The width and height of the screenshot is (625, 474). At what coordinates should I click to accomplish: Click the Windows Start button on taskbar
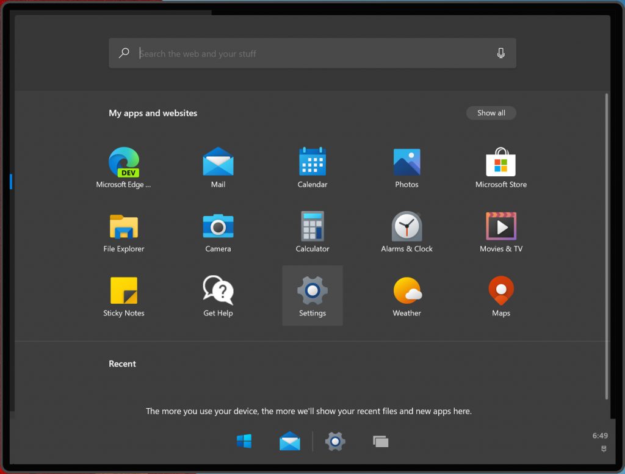point(244,441)
